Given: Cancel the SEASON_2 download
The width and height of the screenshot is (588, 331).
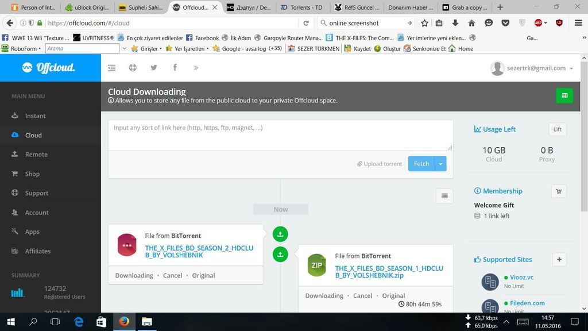Looking at the screenshot, I should tap(172, 275).
